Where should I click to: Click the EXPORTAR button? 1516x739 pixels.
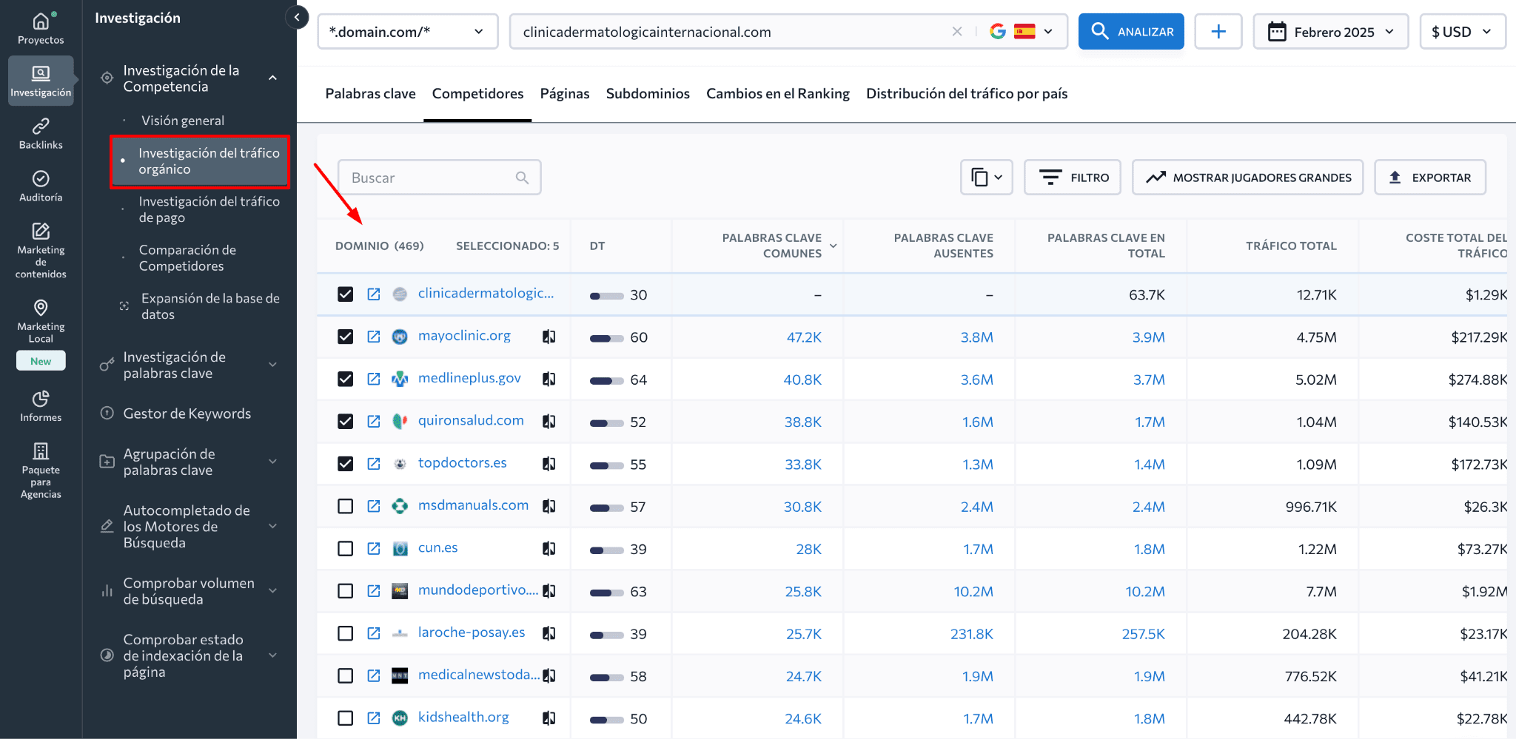click(1429, 178)
